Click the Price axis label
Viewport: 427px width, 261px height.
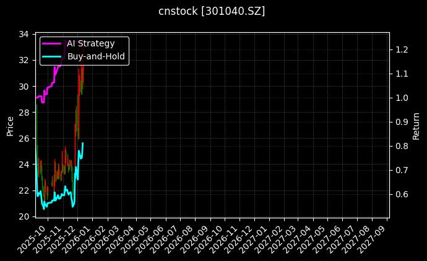(10, 125)
